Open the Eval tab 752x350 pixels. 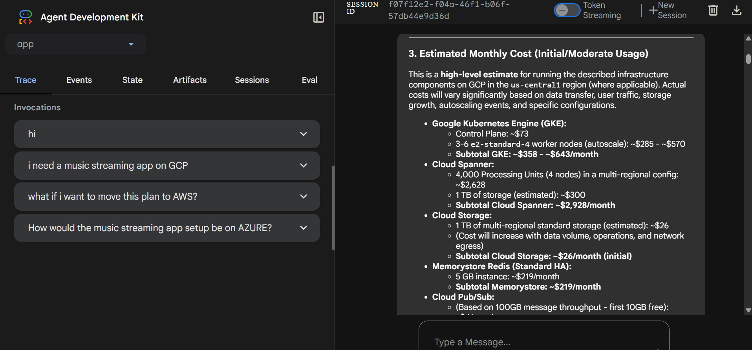309,80
